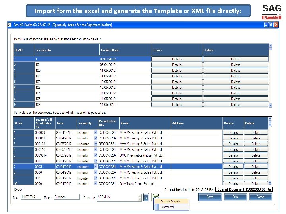The height and width of the screenshot is (214, 286).
Task: Click the Registration No. column header
Action: point(108,123)
